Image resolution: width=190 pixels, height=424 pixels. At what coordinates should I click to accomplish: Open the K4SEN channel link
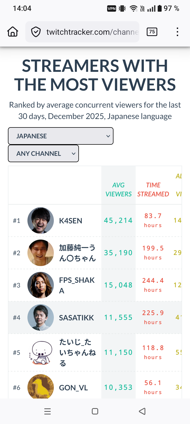point(70,221)
